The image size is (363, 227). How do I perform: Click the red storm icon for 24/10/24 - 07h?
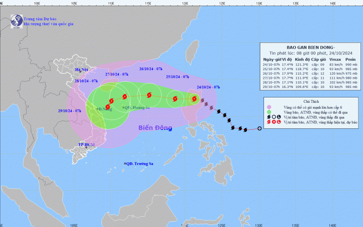point(194,99)
